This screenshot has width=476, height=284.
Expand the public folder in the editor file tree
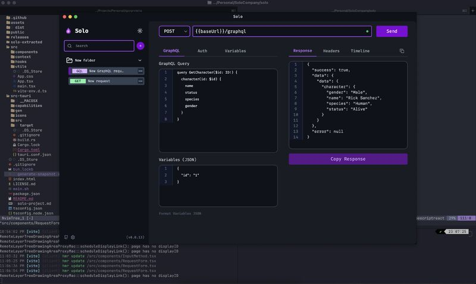(x=15, y=32)
